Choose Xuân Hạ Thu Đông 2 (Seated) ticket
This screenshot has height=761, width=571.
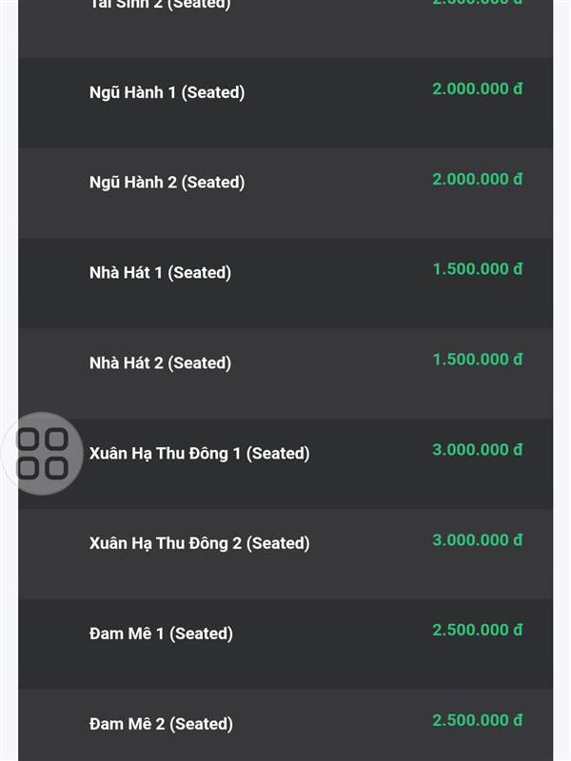click(285, 555)
